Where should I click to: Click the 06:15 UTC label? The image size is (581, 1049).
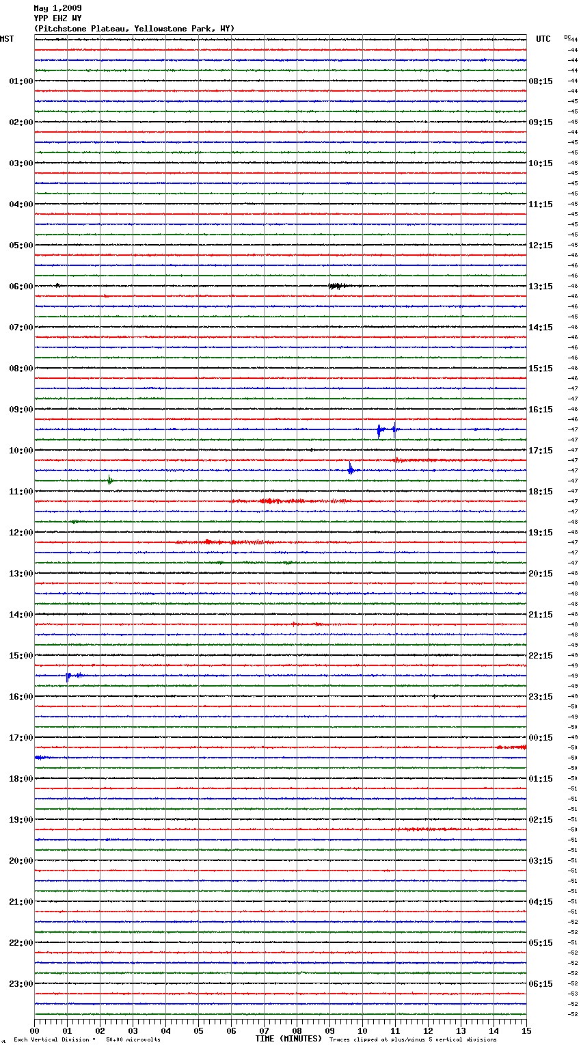[541, 984]
